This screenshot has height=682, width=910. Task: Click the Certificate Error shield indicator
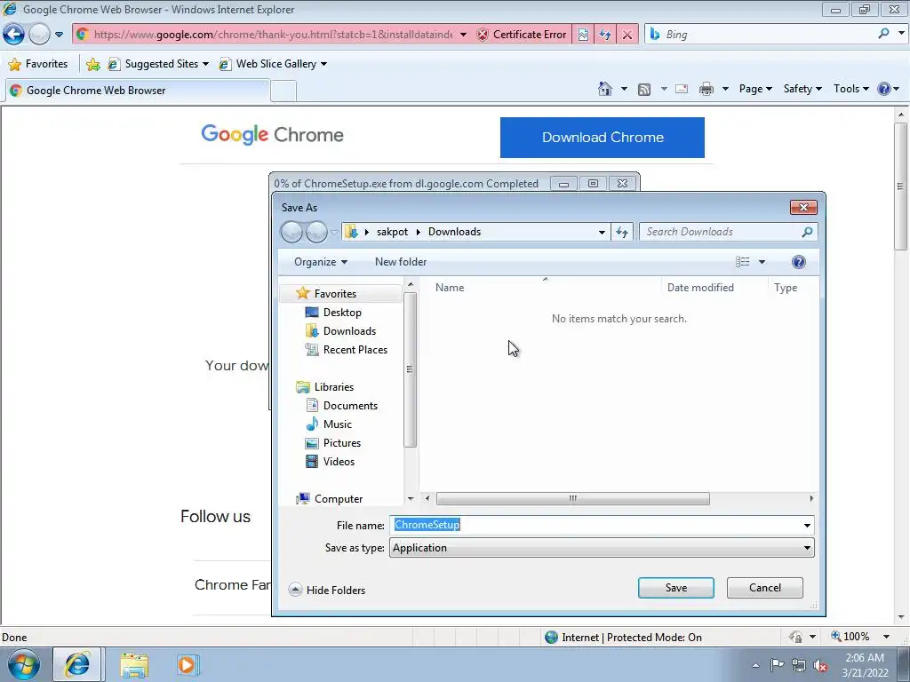pyautogui.click(x=522, y=35)
